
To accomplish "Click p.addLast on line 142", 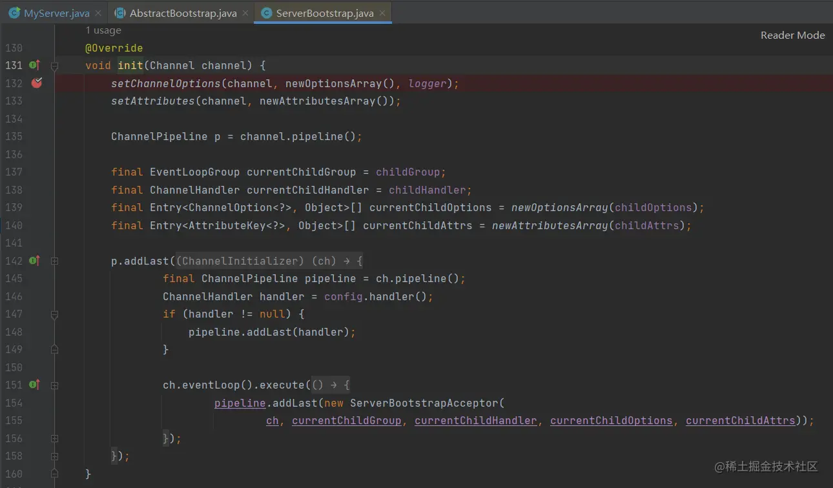I will [x=140, y=261].
